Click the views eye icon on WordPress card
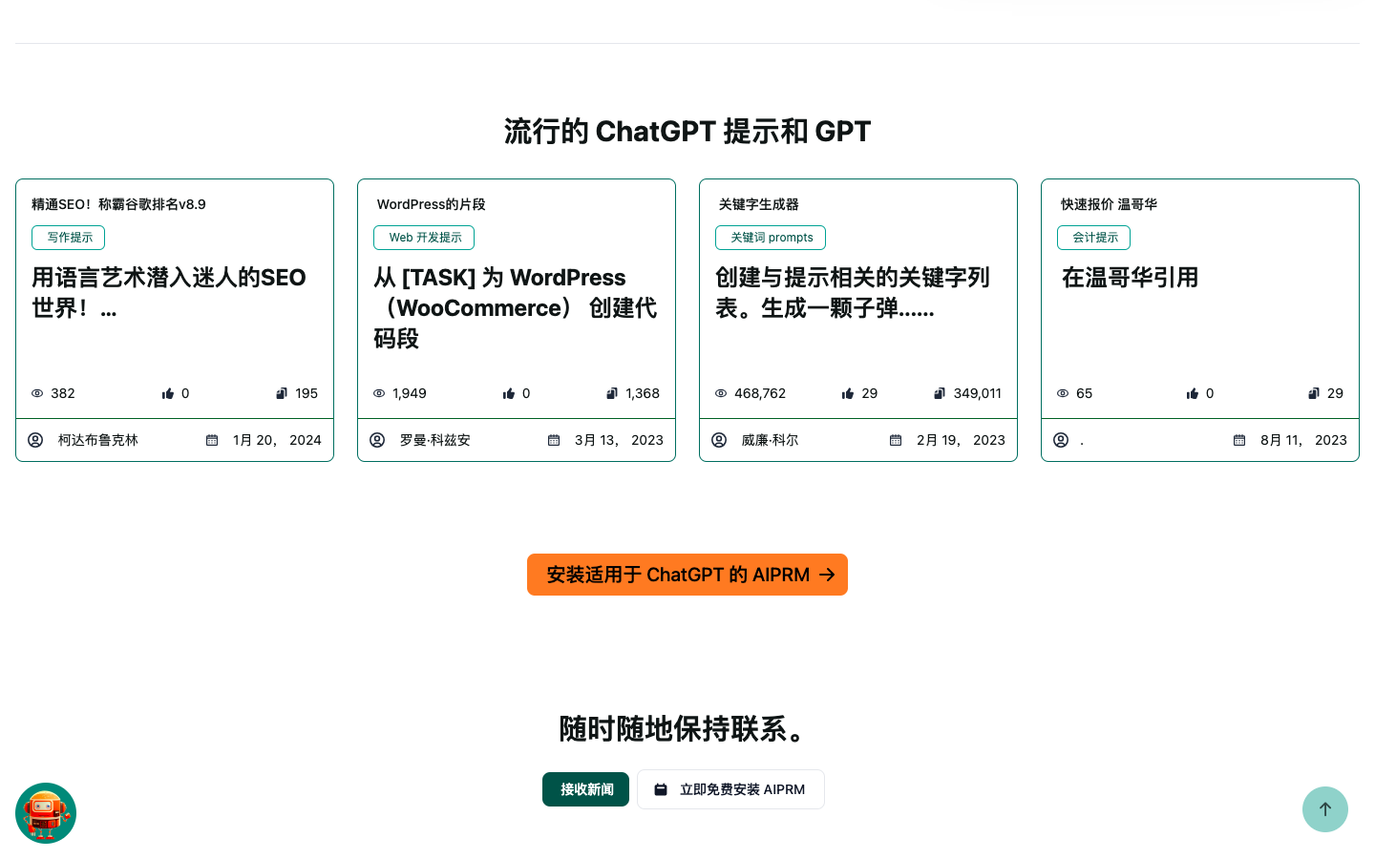 379,393
